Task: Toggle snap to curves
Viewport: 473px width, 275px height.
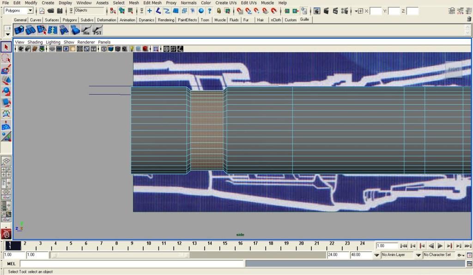Action: point(248,11)
